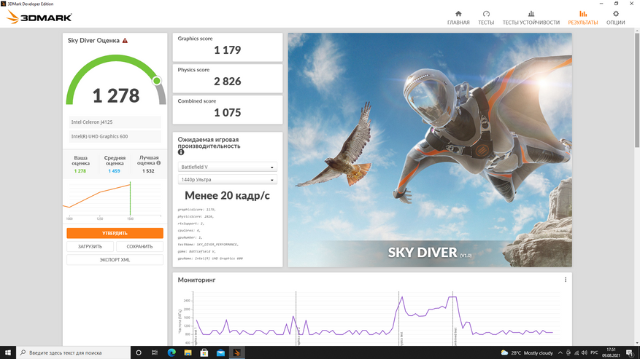The width and height of the screenshot is (640, 359).
Task: Open the 1440p Ультра resolution dropdown
Action: (228, 180)
